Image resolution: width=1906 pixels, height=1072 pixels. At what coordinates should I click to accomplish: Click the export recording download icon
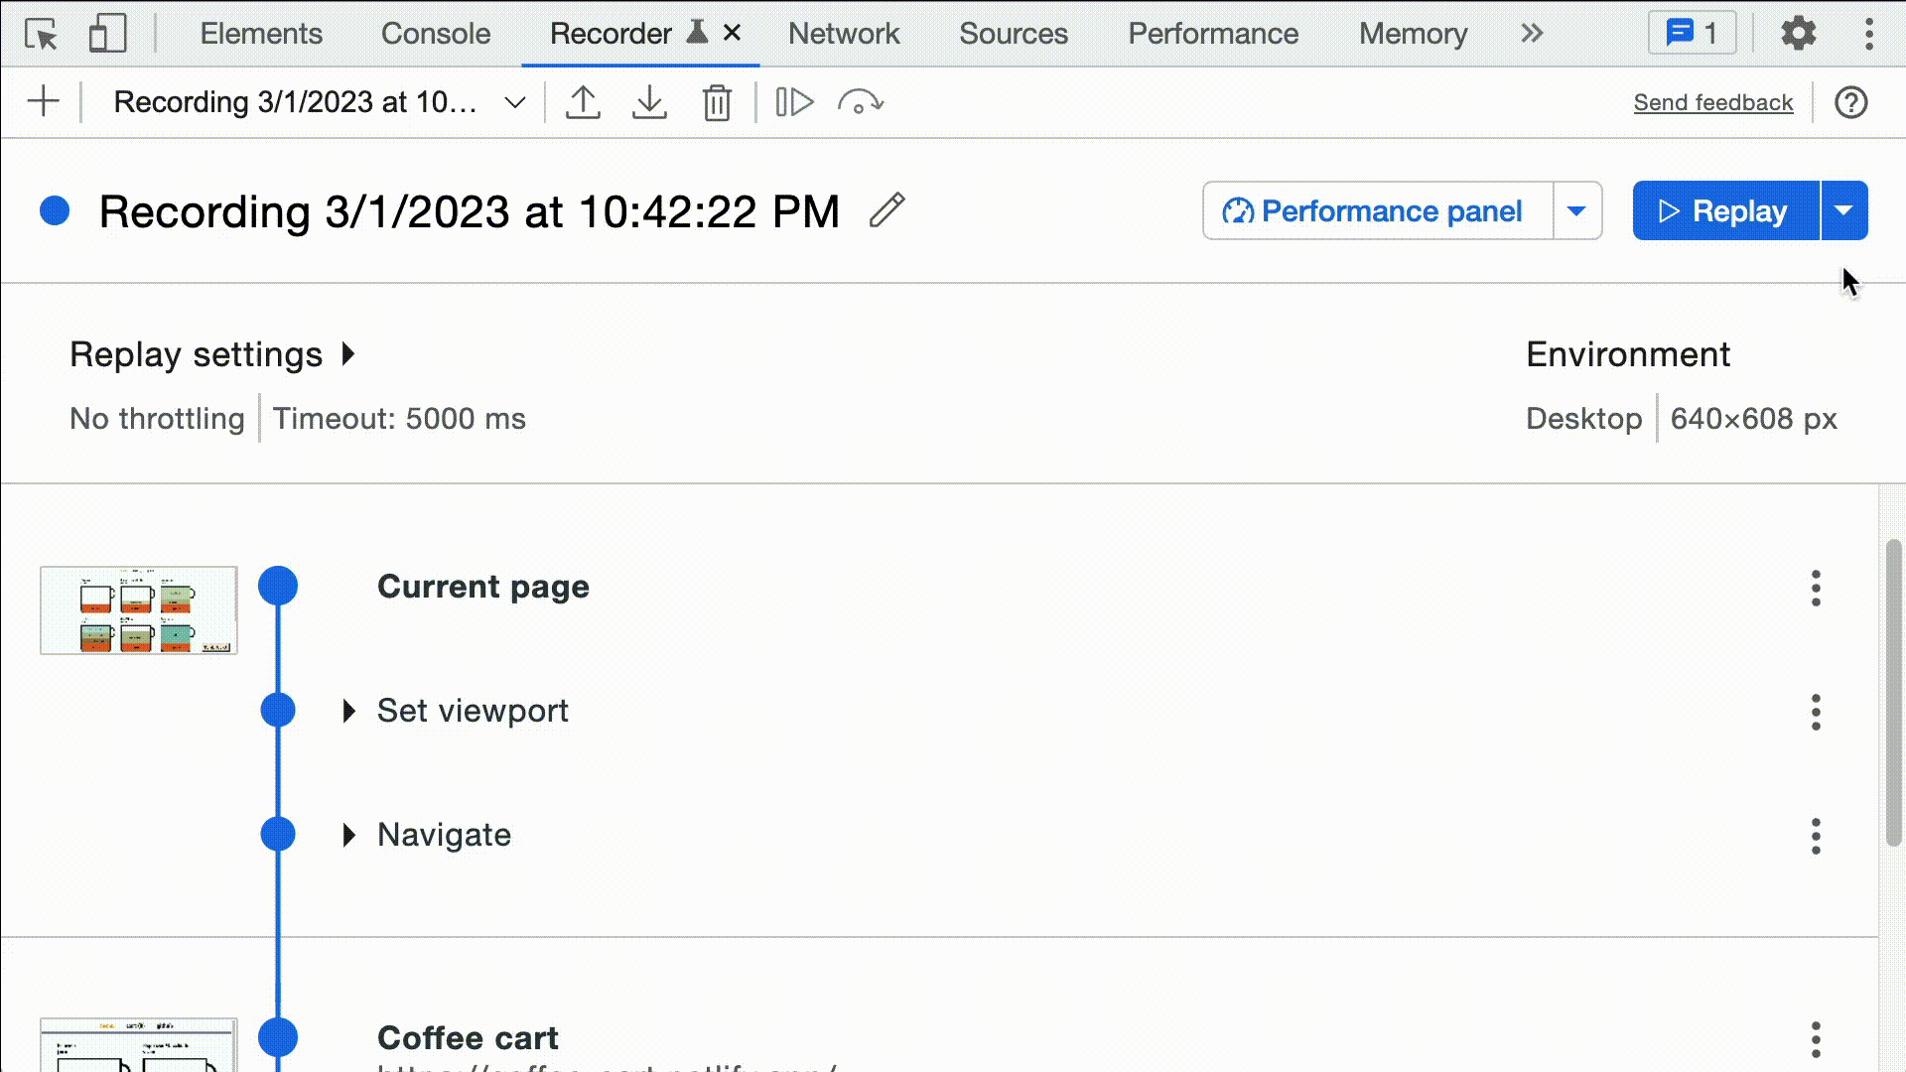(650, 102)
